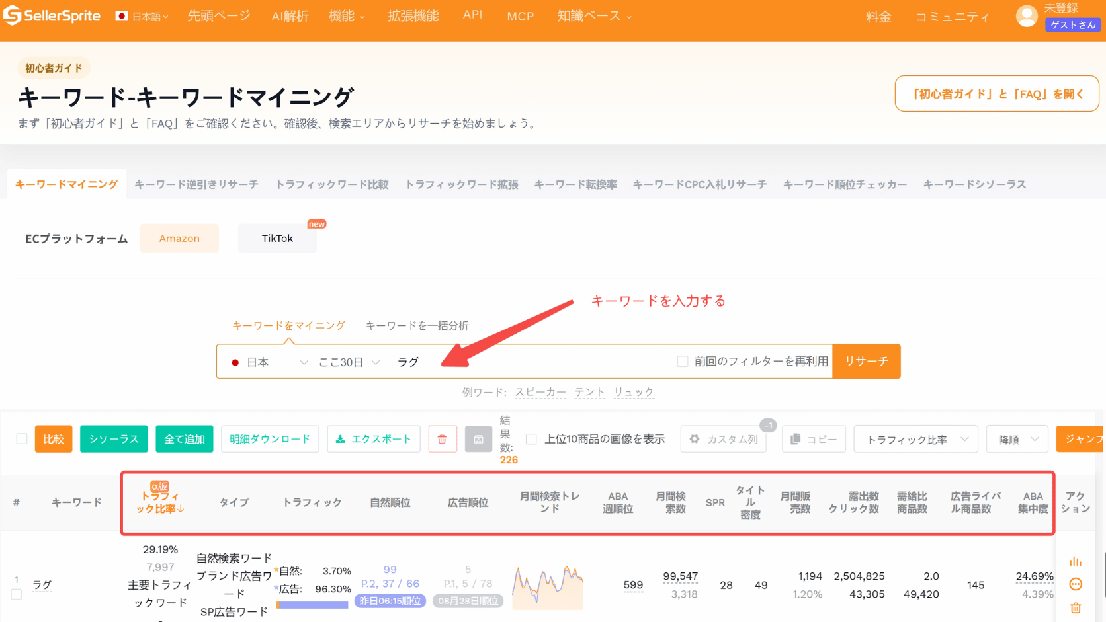
Task: Open AI解析 in top navigation
Action: click(x=290, y=17)
